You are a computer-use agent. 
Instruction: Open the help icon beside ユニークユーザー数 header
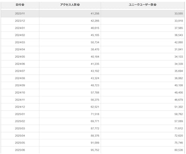coord(155,5)
